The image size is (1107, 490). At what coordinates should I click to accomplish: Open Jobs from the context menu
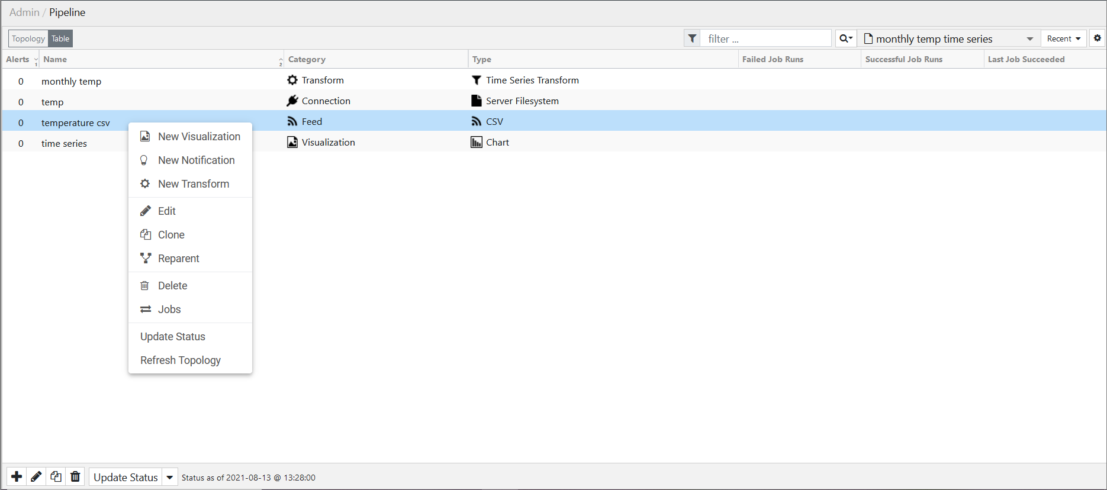click(x=190, y=310)
